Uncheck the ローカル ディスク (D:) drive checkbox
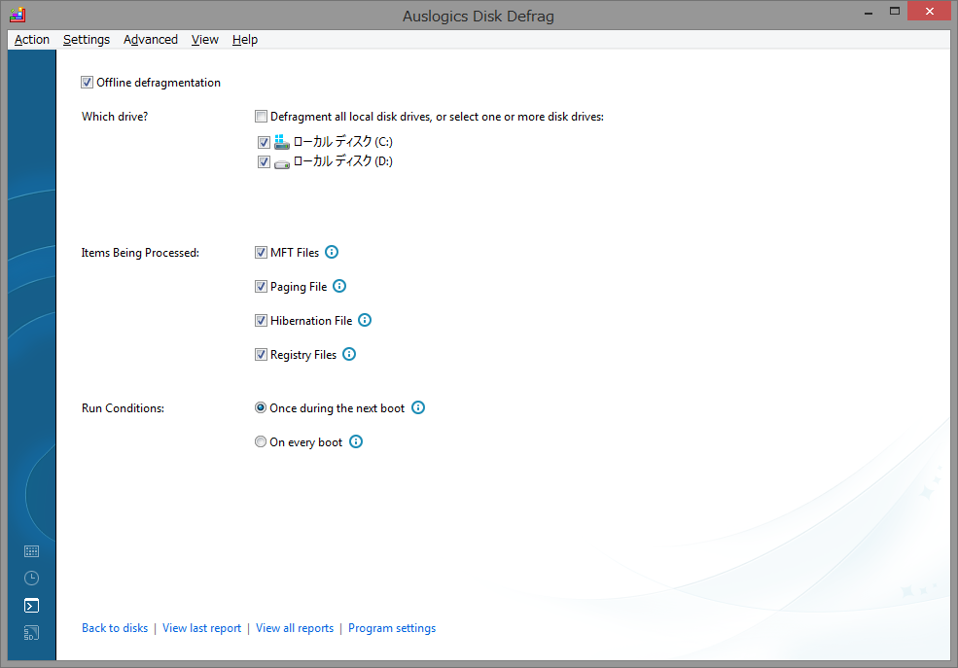 264,161
